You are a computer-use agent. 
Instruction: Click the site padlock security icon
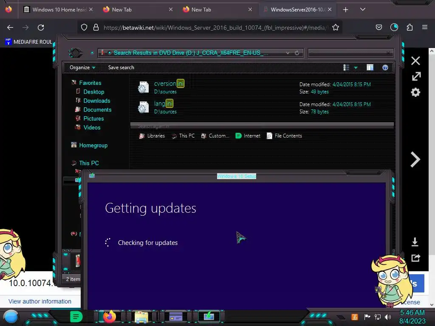pyautogui.click(x=96, y=28)
